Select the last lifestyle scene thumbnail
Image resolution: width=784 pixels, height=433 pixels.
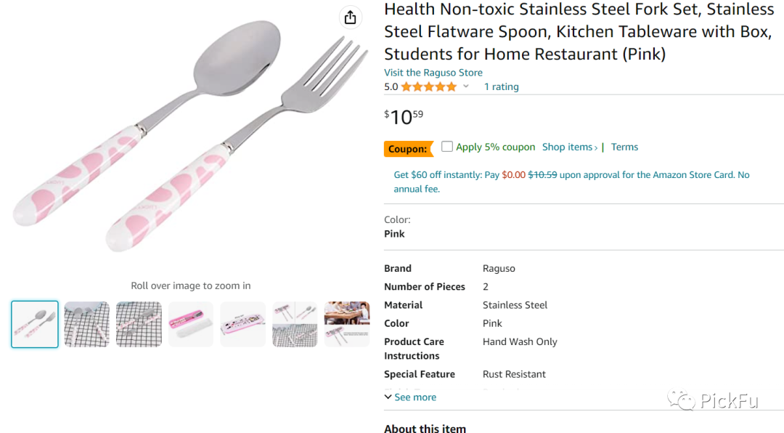point(347,324)
